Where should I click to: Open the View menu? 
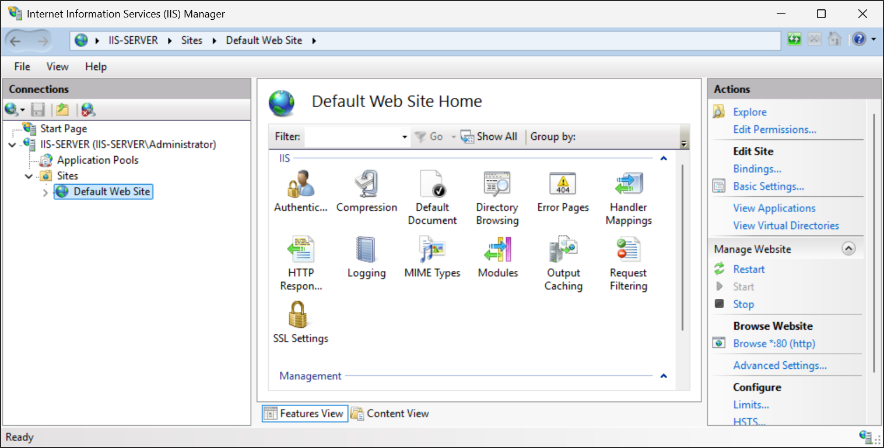click(57, 66)
